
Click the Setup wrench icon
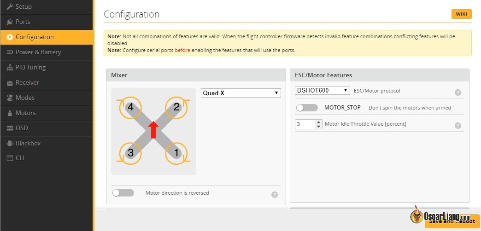(10, 7)
